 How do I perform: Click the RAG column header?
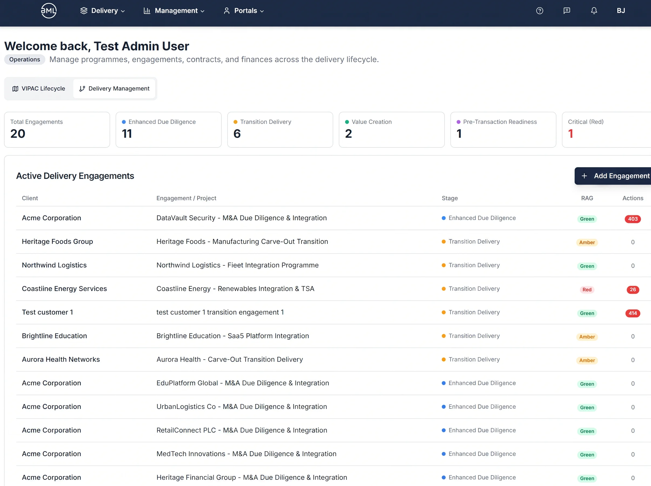[x=587, y=198]
